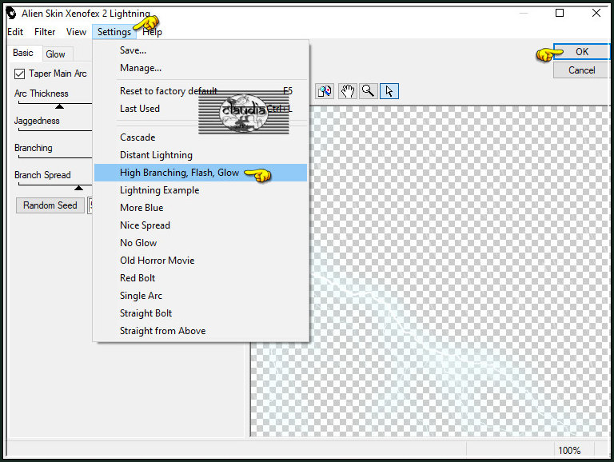The image size is (614, 462).
Task: Apply High Branching, Flash, Glow preset
Action: [x=201, y=173]
